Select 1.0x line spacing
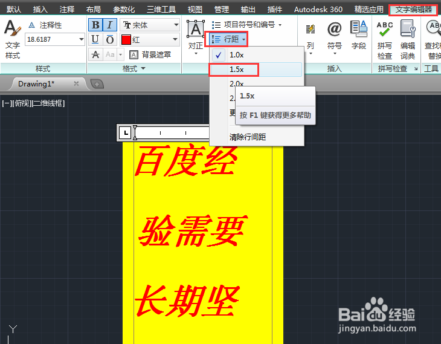 click(257, 55)
